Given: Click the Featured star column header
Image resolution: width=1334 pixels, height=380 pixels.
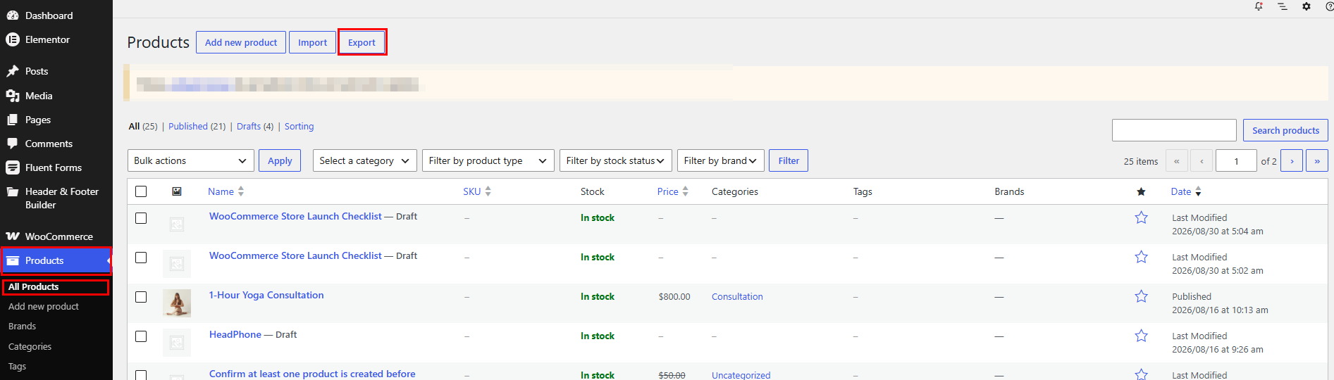Looking at the screenshot, I should pyautogui.click(x=1141, y=191).
